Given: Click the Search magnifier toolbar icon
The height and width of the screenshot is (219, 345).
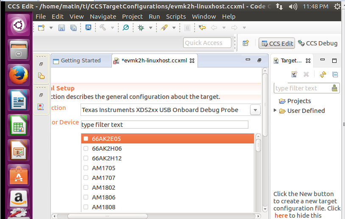Looking at the screenshot, I should point(125,28).
